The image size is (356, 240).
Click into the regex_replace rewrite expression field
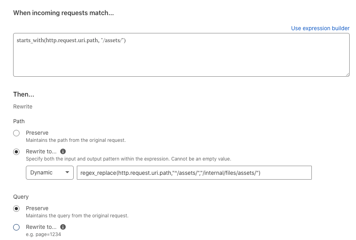click(194, 173)
